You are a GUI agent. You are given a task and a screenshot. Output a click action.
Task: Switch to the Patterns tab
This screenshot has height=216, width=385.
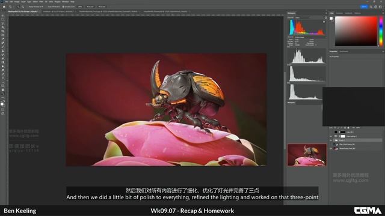pos(358,13)
